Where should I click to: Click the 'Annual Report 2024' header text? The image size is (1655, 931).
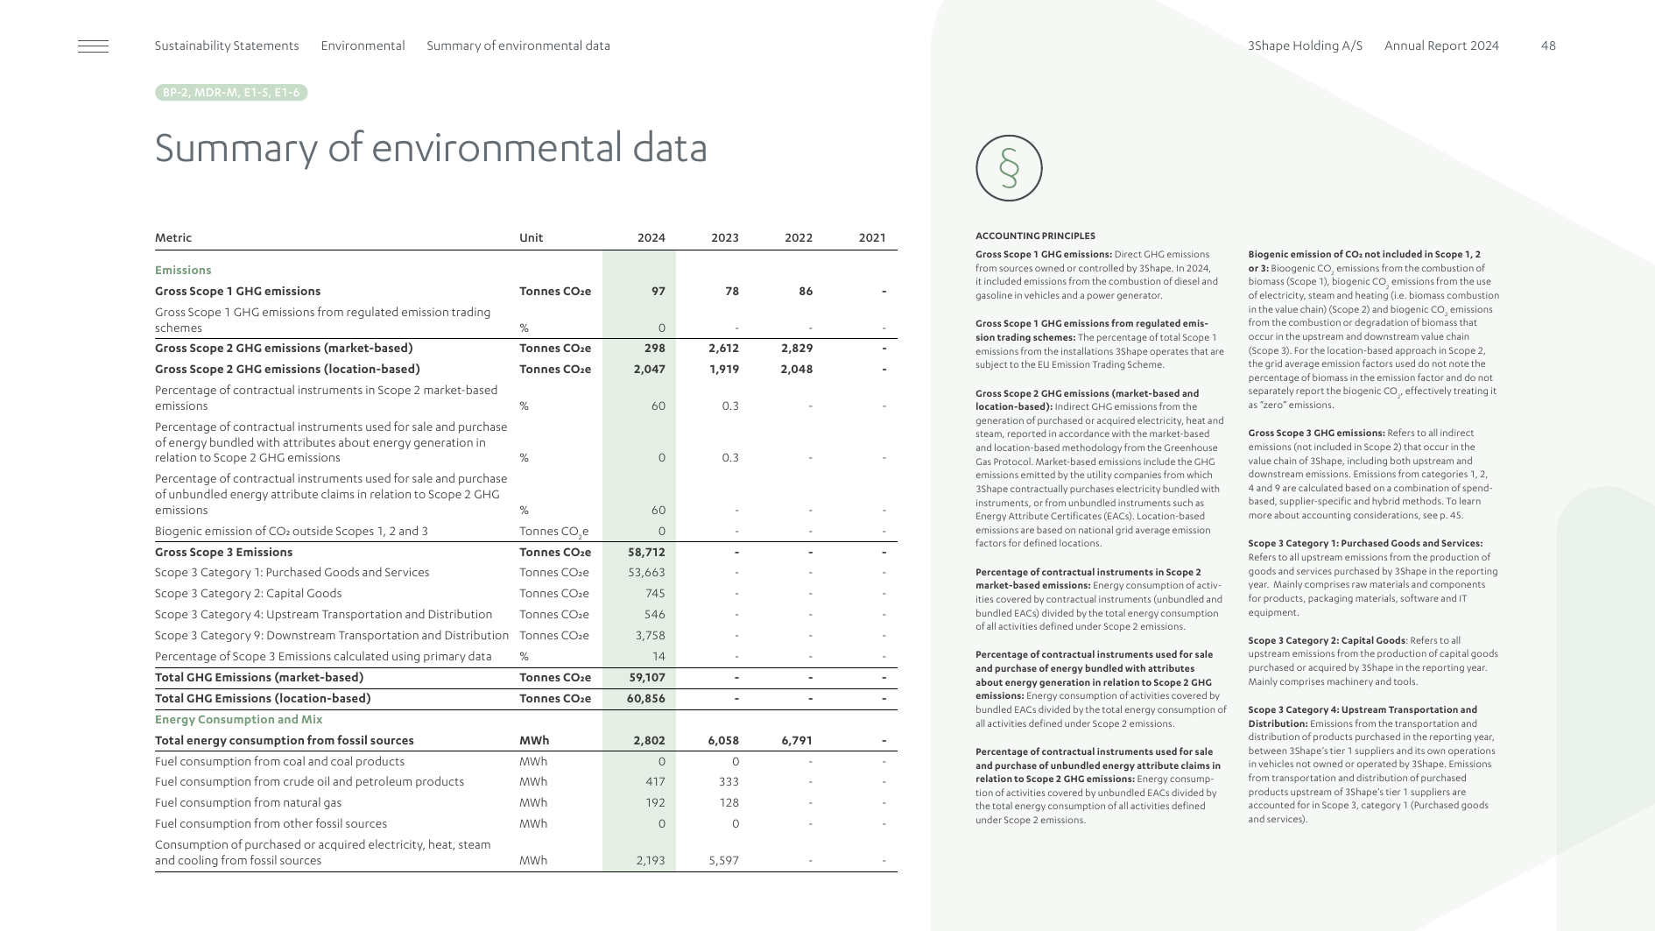[1441, 46]
